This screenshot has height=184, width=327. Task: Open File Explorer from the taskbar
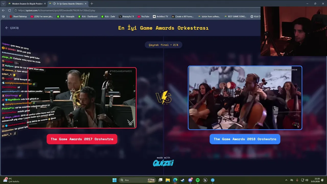[x=168, y=180]
